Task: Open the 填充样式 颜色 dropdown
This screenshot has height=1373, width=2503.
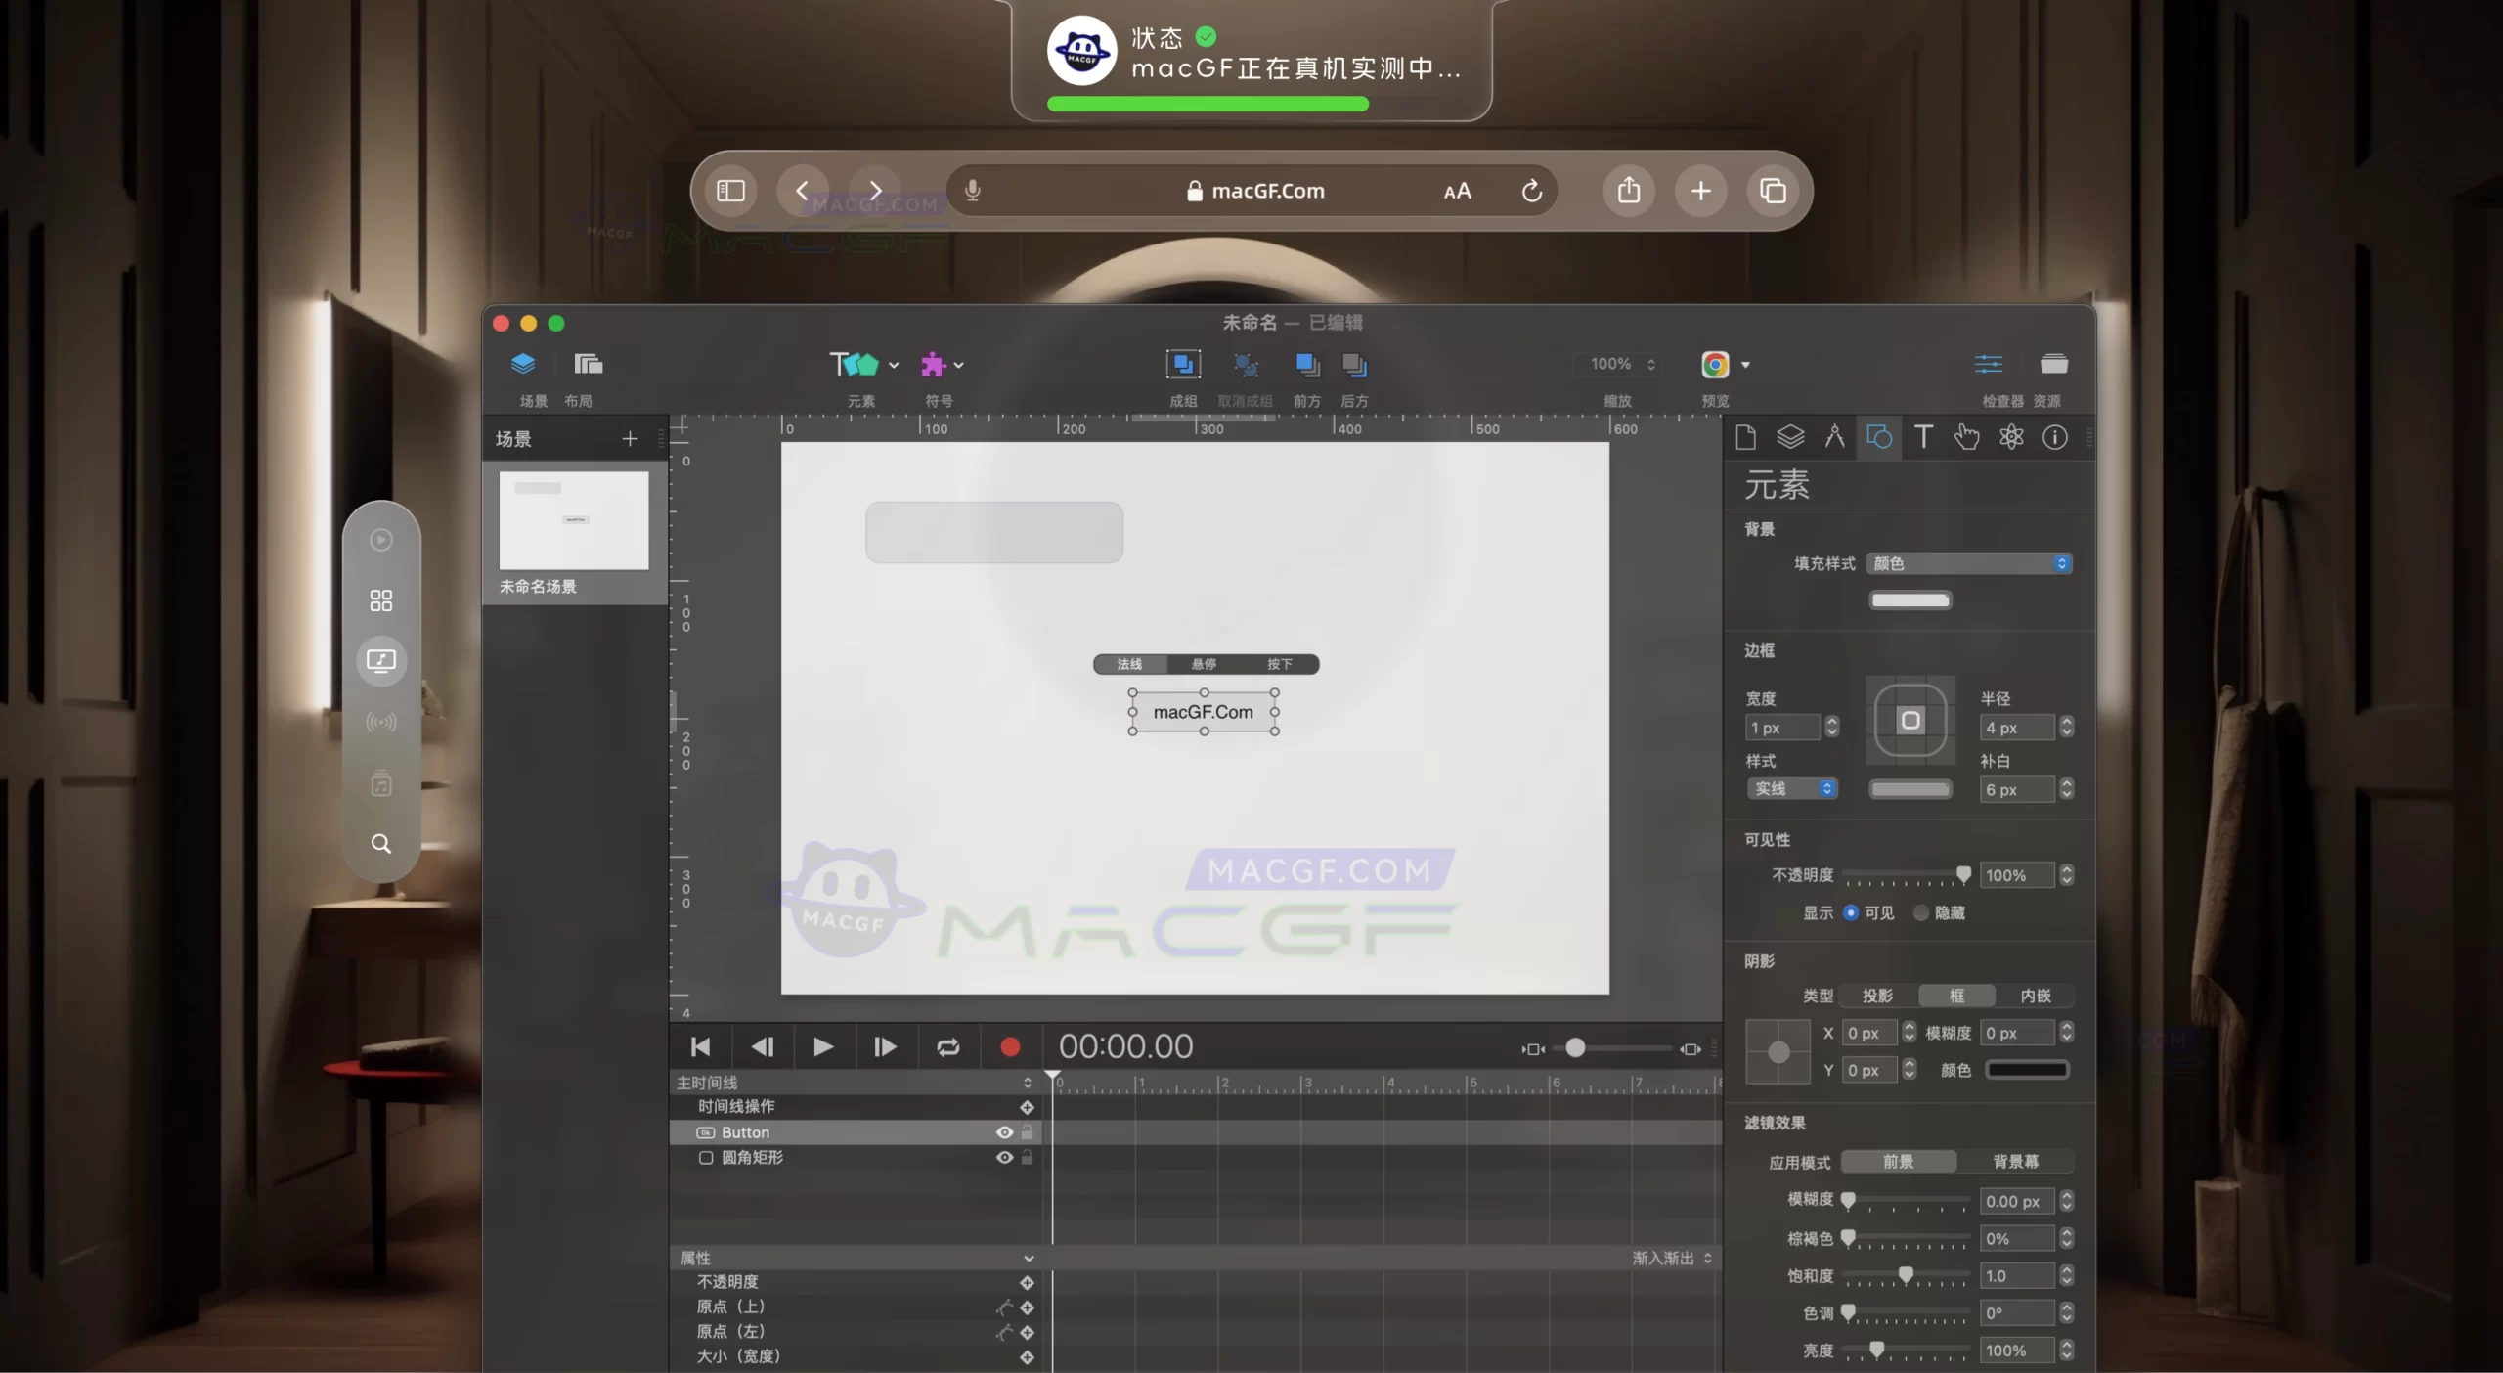Action: pyautogui.click(x=1968, y=563)
